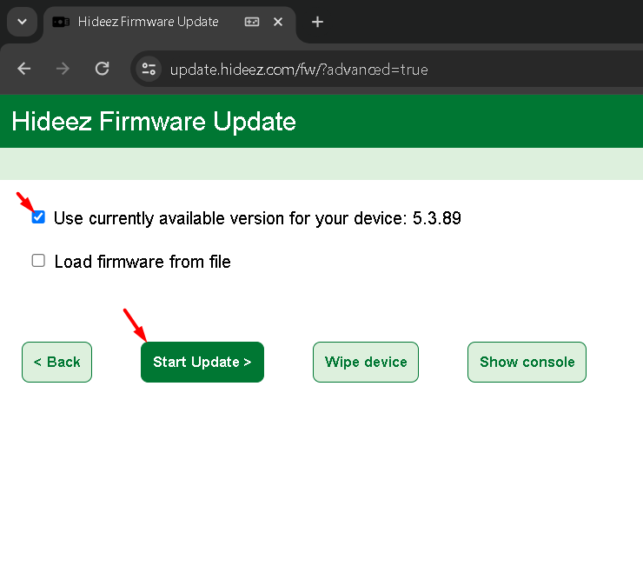
Task: Click the Hideez favicon on the browser tab
Action: point(61,22)
